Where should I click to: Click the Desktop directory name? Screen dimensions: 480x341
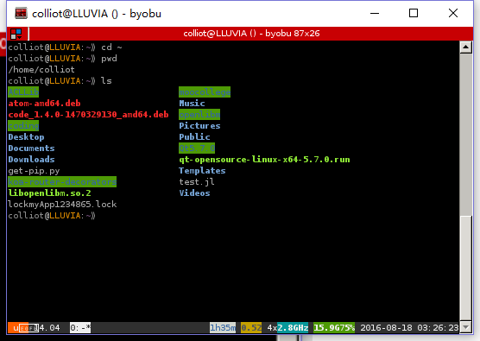[x=26, y=136]
